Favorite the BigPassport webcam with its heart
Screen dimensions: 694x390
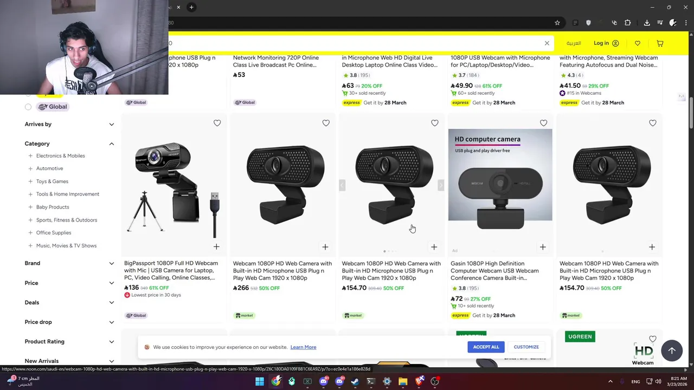coord(217,123)
